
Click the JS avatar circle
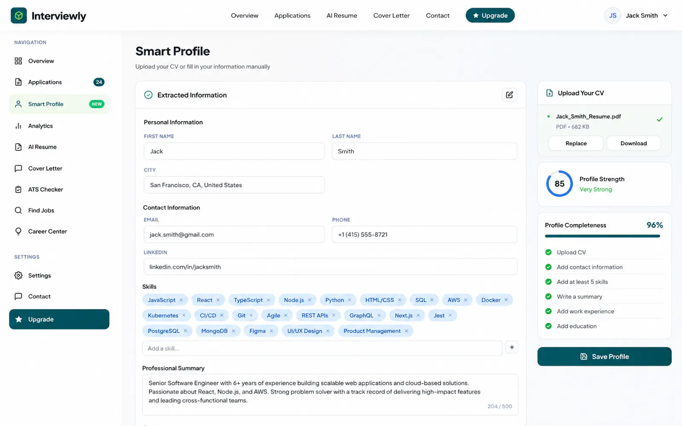tap(613, 16)
